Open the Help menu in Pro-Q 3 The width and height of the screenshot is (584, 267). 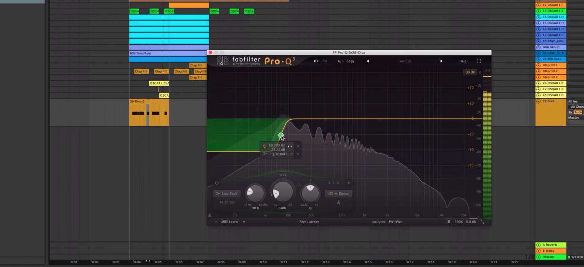[x=463, y=61]
